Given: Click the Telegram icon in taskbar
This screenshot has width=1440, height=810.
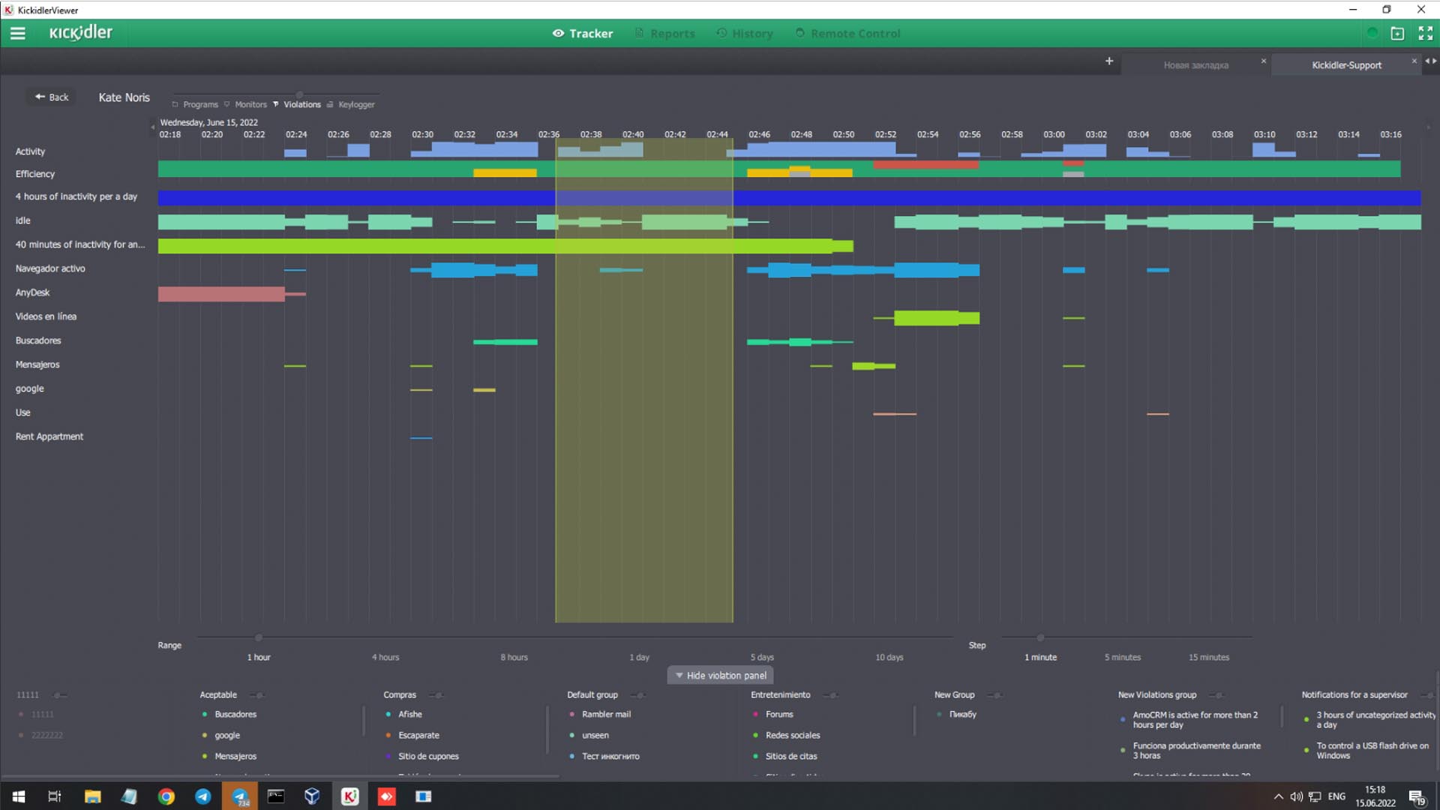Looking at the screenshot, I should click(202, 796).
